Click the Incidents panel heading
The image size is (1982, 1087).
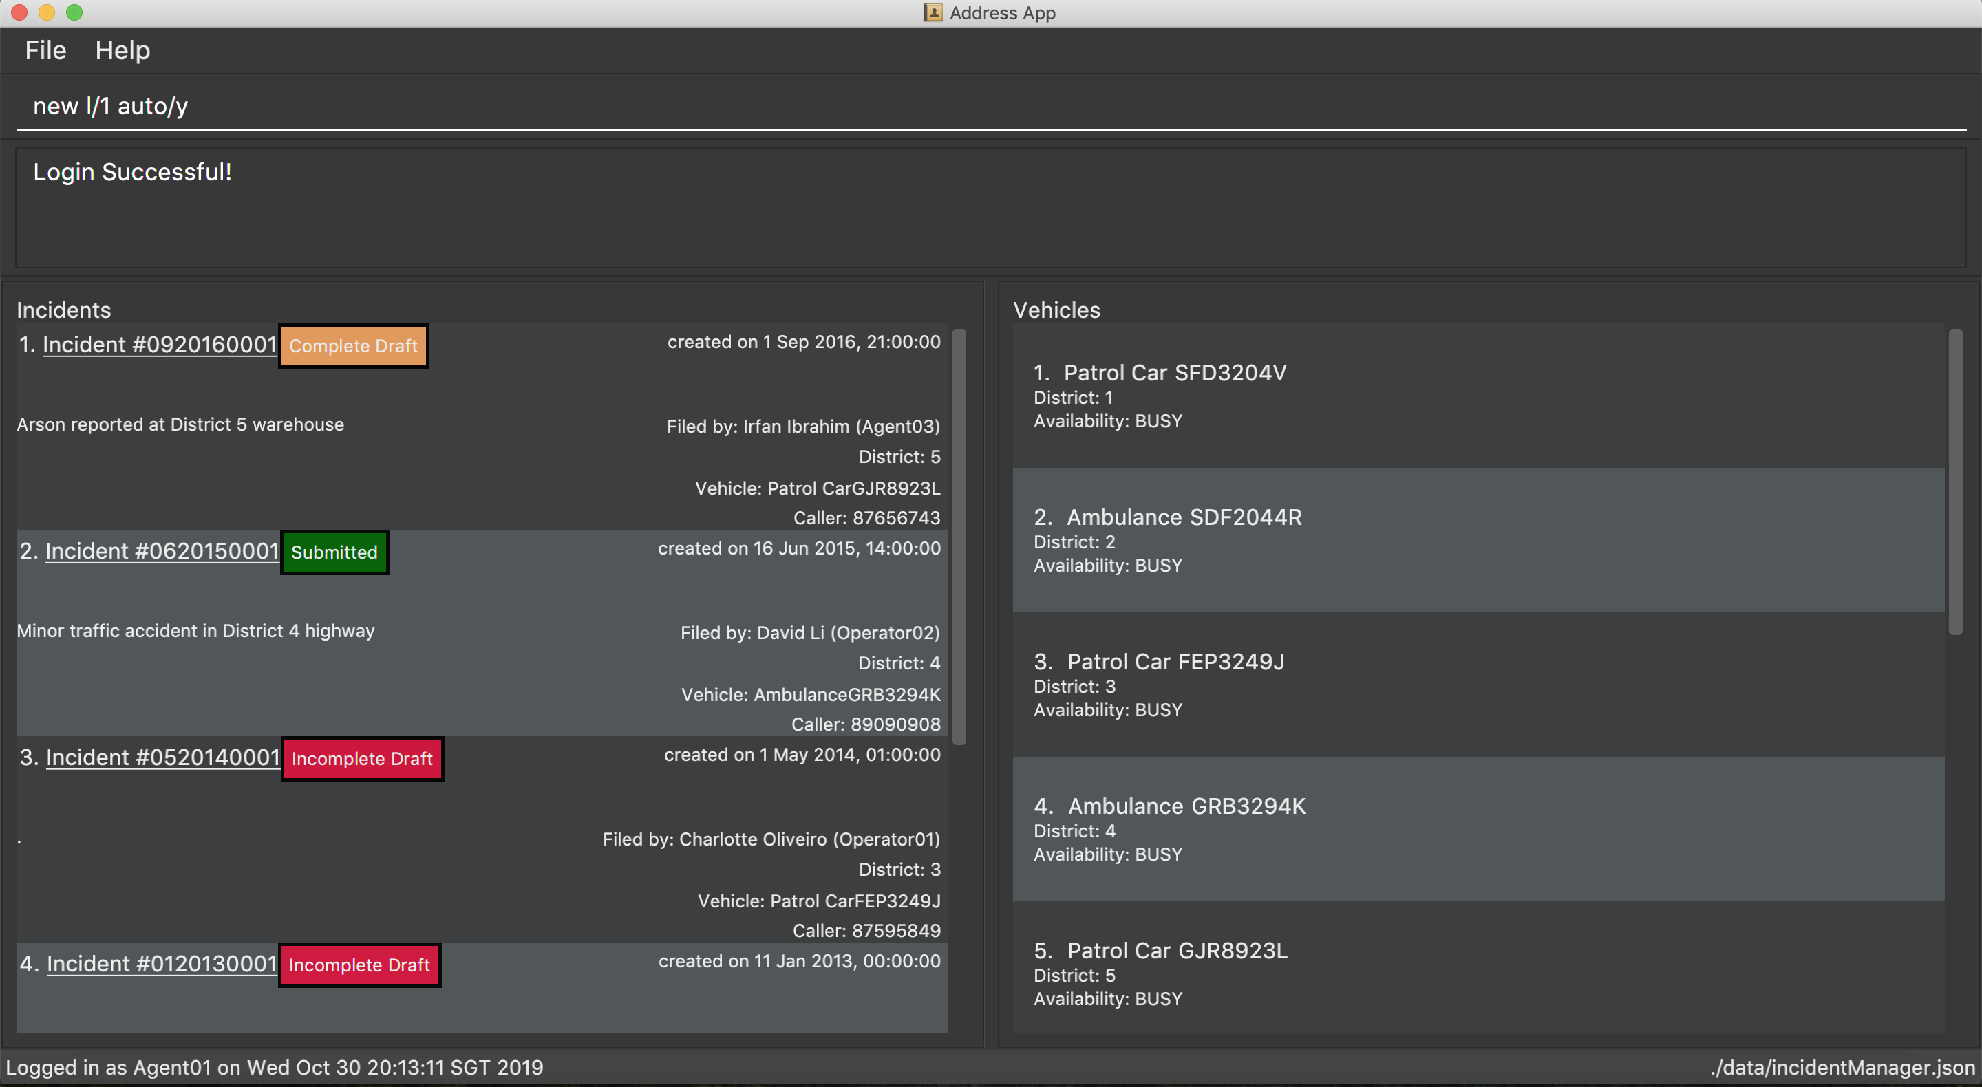click(64, 310)
